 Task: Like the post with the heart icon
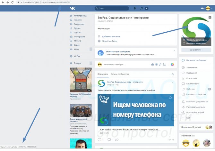[x=99, y=139]
